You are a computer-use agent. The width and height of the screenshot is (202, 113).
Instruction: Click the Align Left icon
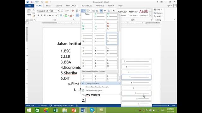[x=77, y=15]
